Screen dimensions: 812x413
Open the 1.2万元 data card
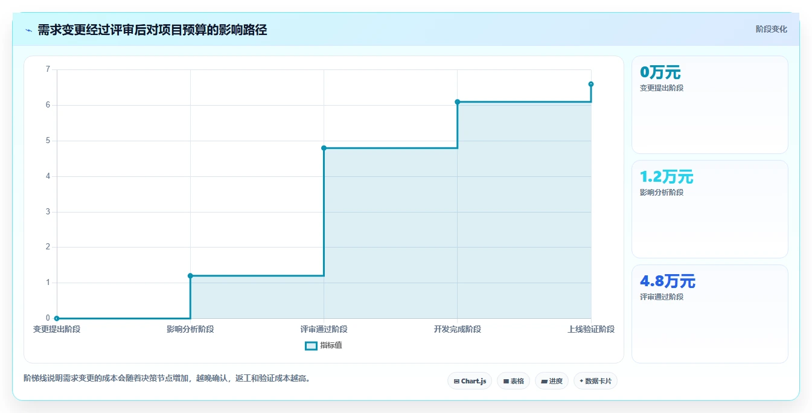click(710, 210)
